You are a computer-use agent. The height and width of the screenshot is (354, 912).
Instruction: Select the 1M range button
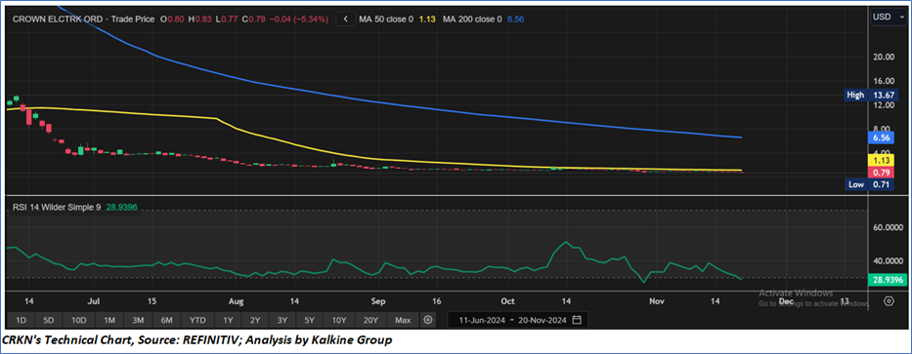(x=109, y=320)
